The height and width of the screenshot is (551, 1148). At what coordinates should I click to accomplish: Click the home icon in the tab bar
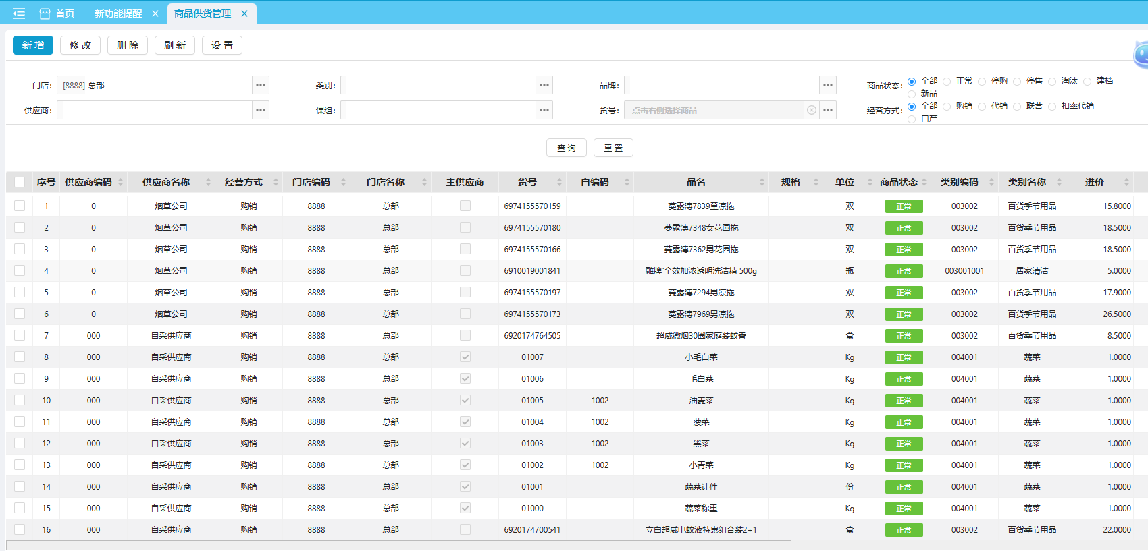[45, 13]
